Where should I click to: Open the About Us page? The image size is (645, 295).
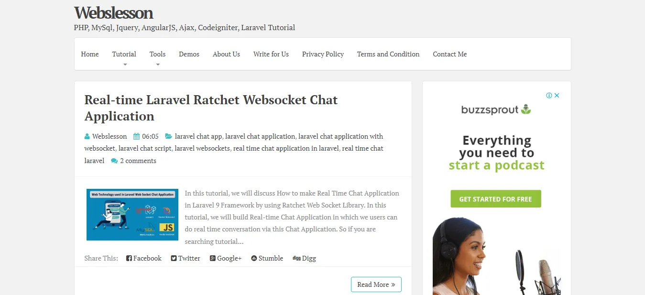point(226,54)
